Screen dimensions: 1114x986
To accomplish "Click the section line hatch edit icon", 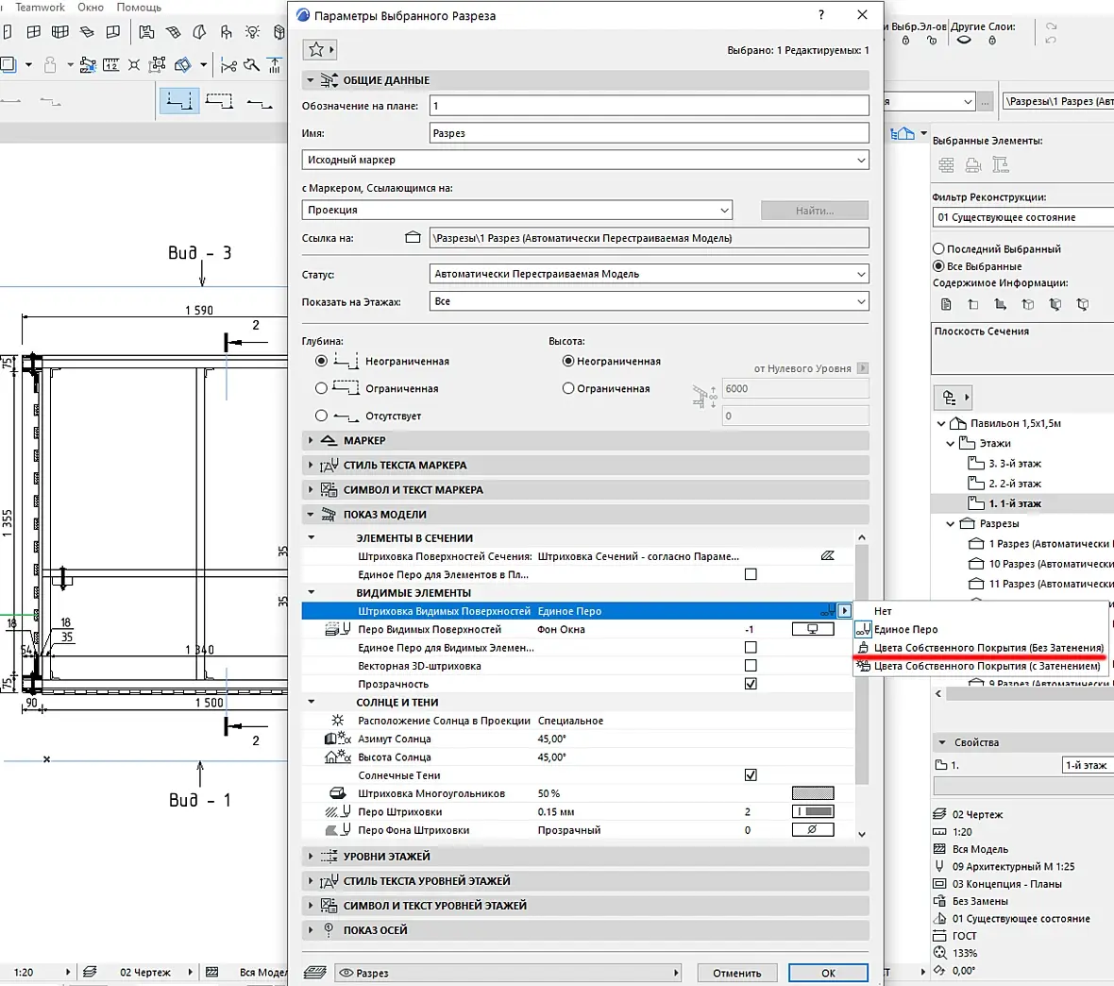I will 827,556.
